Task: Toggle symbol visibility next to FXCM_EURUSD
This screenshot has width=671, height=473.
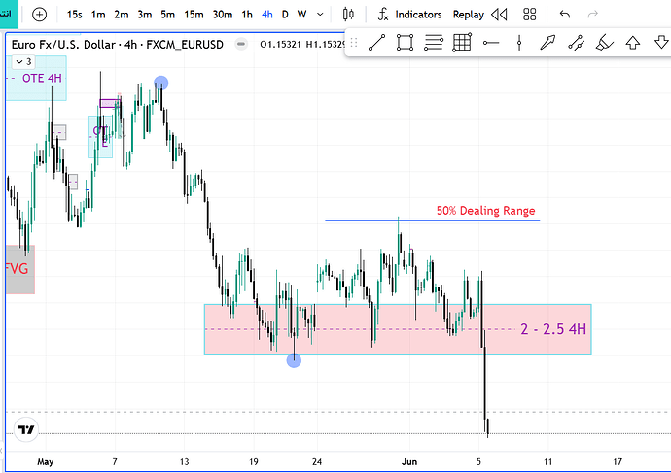Action: (241, 45)
